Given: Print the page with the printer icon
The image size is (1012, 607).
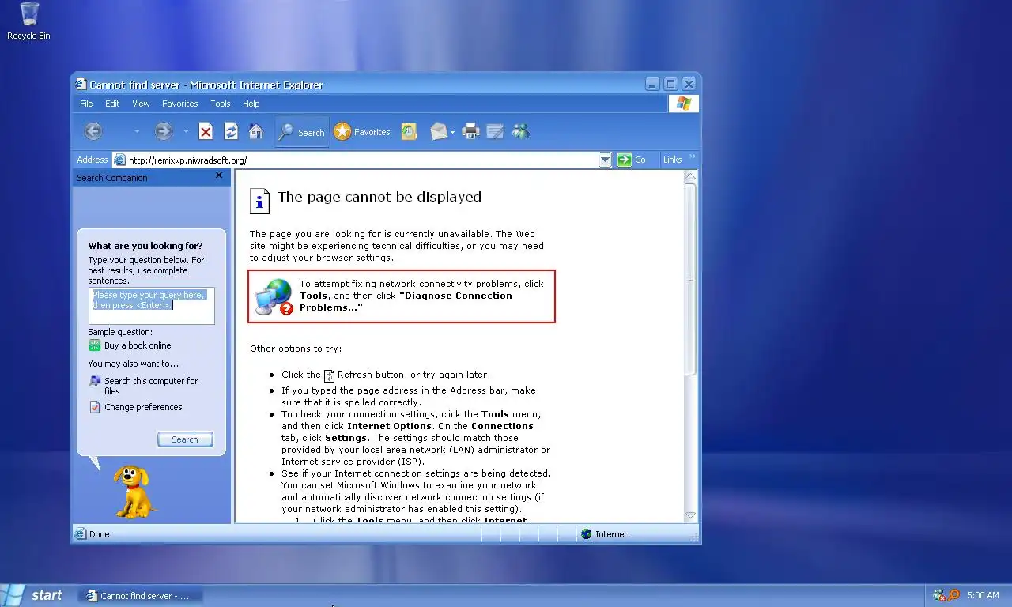Looking at the screenshot, I should point(471,132).
